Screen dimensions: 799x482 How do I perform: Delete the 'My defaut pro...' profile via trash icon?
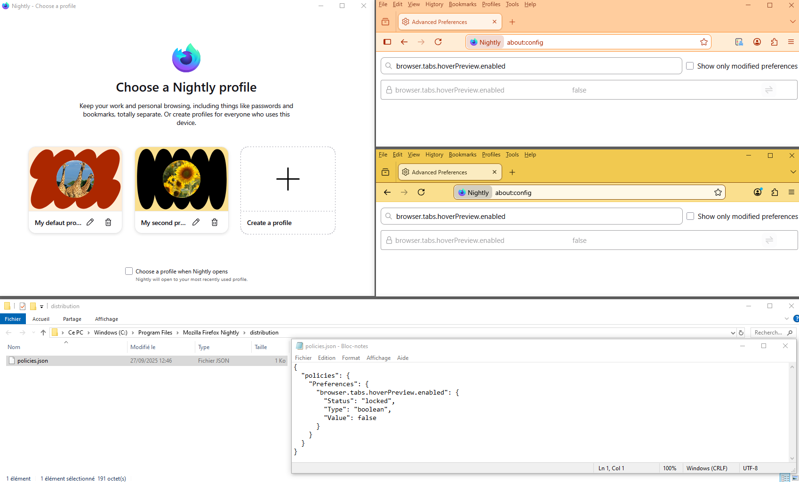point(108,222)
